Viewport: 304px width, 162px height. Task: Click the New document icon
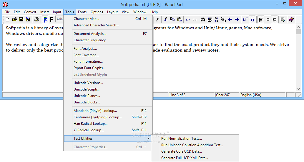pyautogui.click(x=7, y=20)
